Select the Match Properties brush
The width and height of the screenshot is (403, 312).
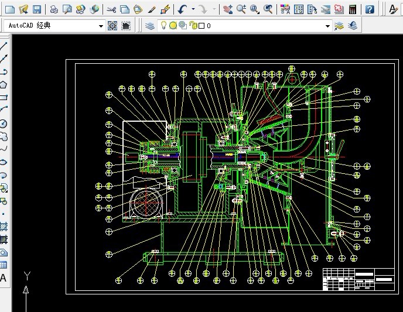tap(152, 10)
